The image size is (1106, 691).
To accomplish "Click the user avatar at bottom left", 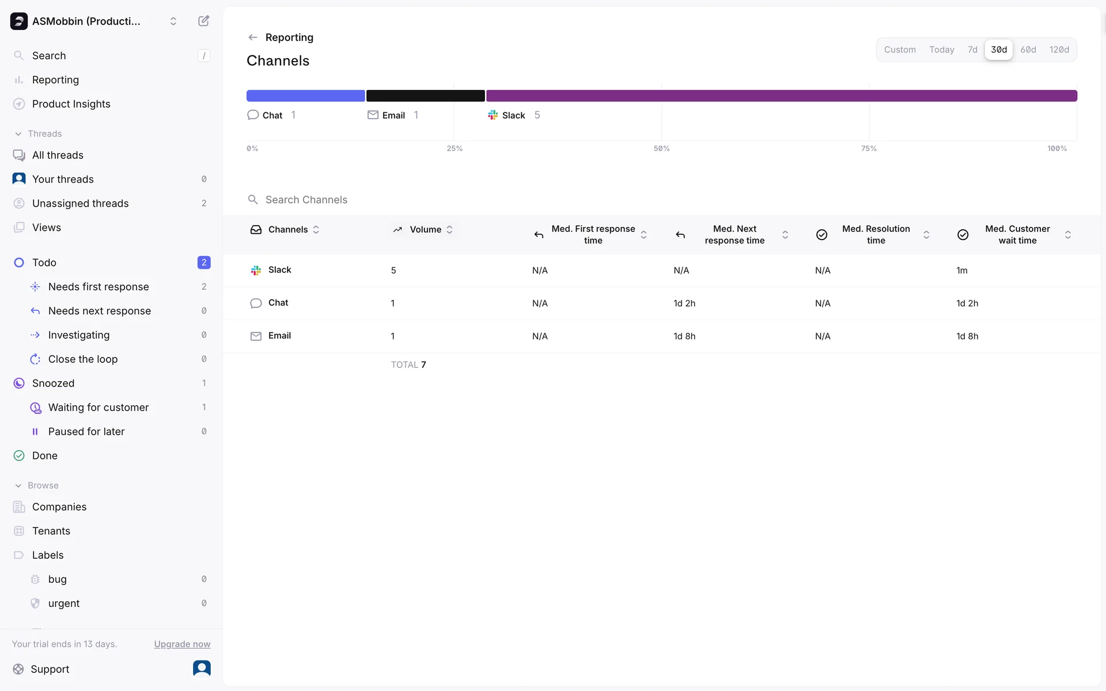I will coord(202,668).
